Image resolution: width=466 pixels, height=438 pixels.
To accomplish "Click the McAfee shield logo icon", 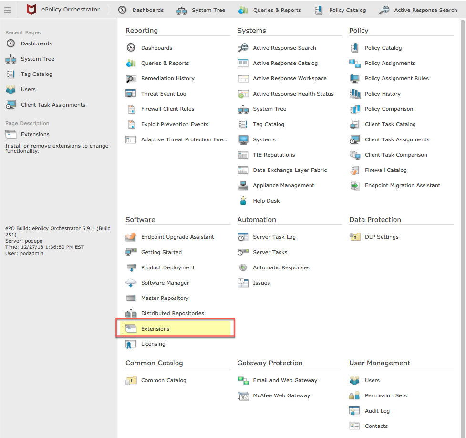I will 31,10.
